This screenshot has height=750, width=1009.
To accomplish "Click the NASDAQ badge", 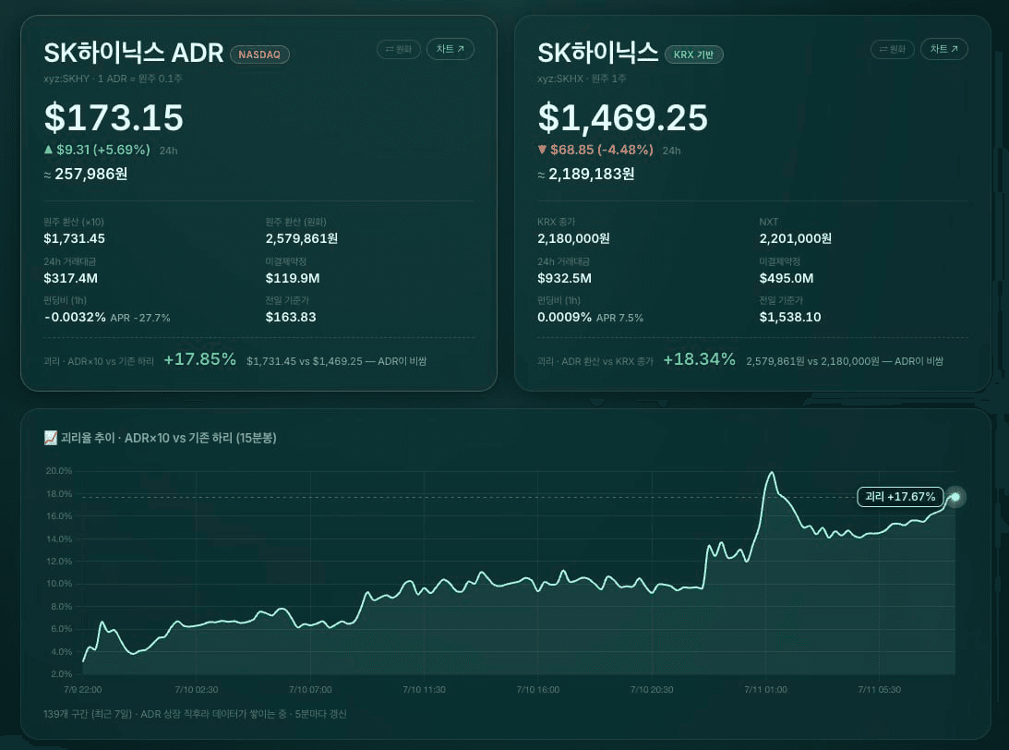I will (x=259, y=54).
